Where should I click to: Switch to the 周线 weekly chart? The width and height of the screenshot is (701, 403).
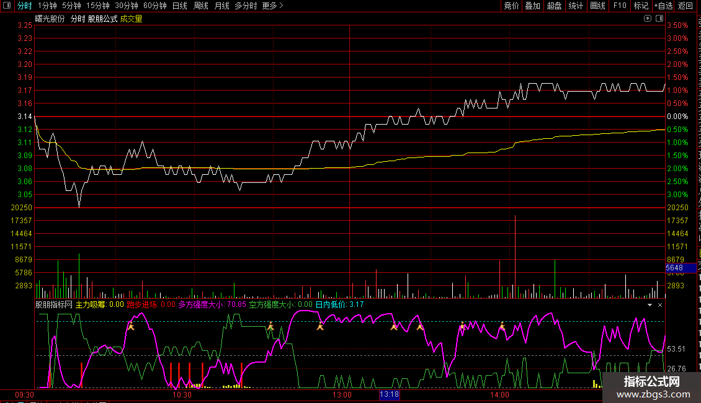pos(201,6)
